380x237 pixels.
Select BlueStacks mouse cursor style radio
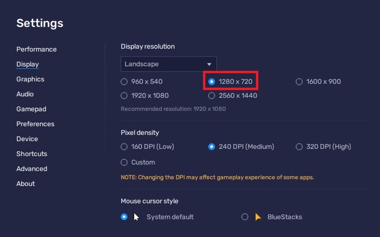[x=245, y=217]
